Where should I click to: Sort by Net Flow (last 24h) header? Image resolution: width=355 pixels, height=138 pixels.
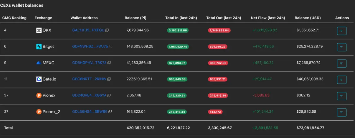click(268, 18)
